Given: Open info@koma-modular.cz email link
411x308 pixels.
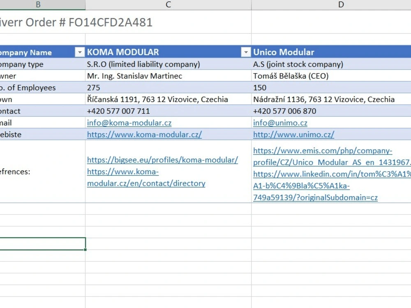Looking at the screenshot, I should tap(129, 123).
